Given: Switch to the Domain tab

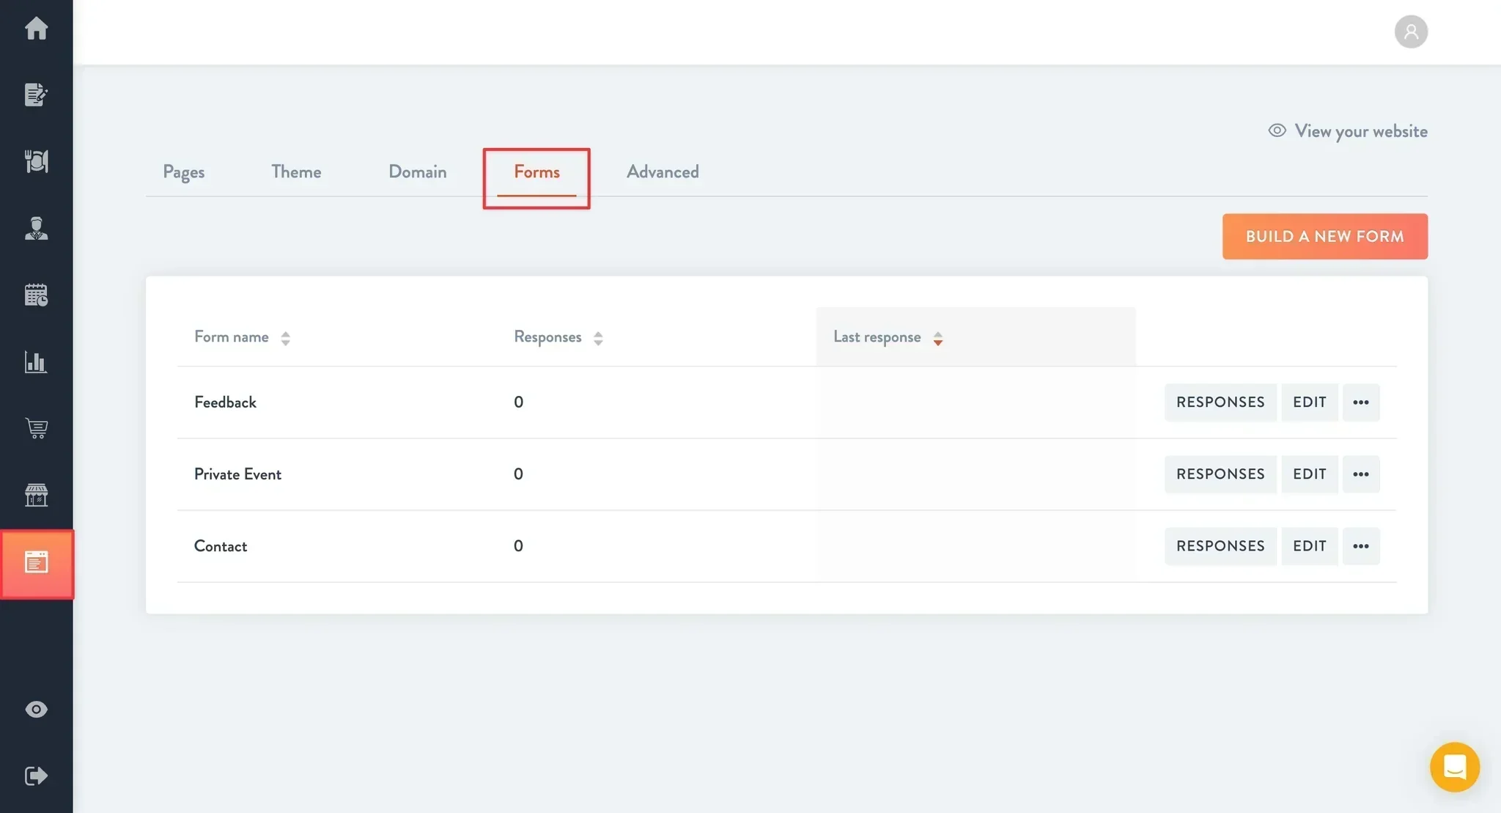Looking at the screenshot, I should (417, 172).
